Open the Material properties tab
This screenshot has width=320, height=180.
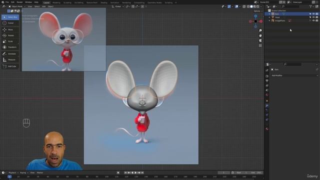point(267,129)
